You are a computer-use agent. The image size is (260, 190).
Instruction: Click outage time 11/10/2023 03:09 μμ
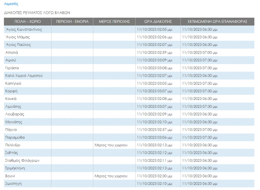pyautogui.click(x=155, y=60)
